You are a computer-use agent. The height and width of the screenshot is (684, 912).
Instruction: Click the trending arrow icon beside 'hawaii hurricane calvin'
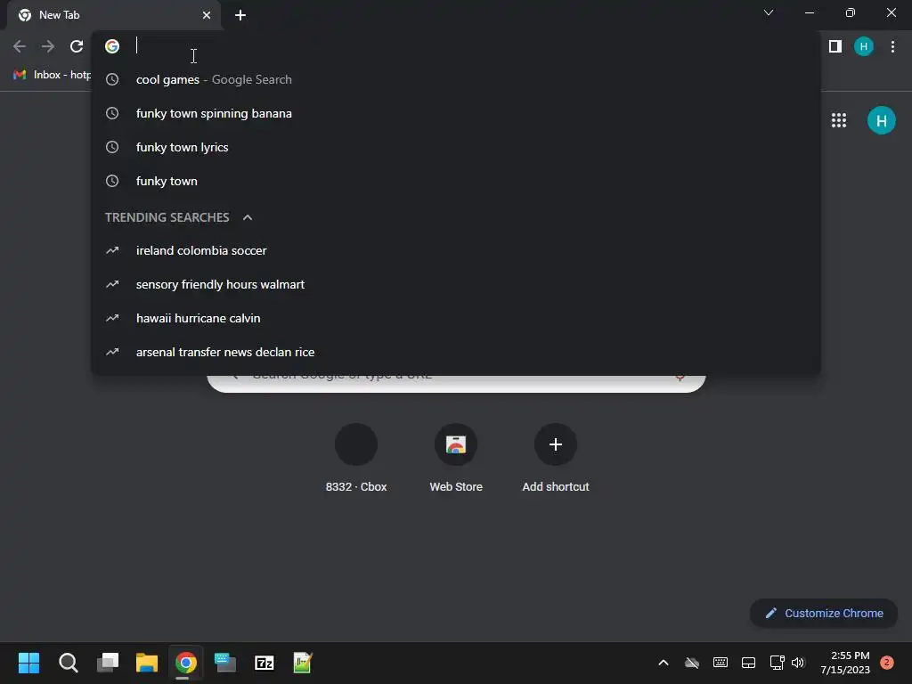tap(112, 318)
